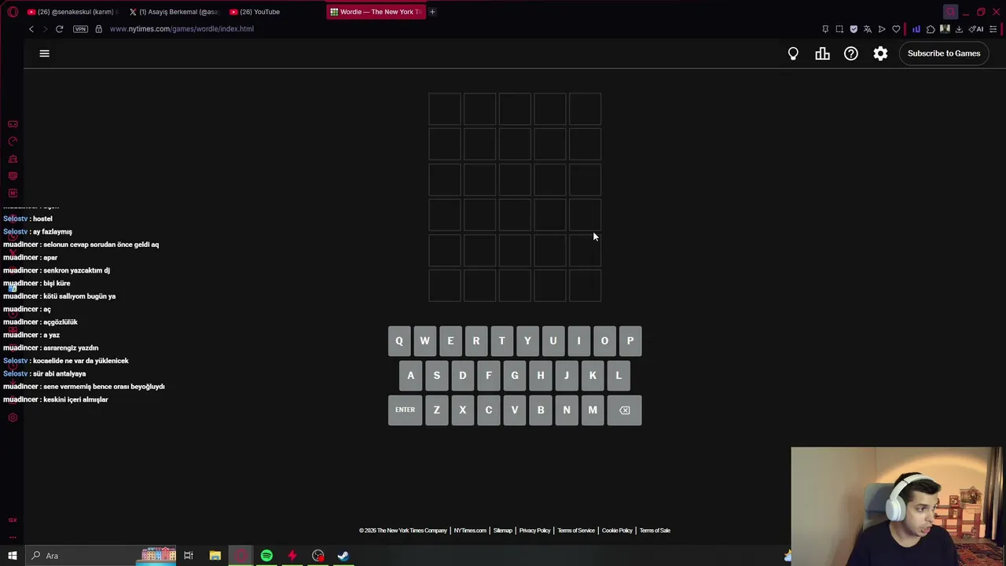Open the red lightning bolt taskbar app
This screenshot has width=1006, height=566.
[292, 556]
